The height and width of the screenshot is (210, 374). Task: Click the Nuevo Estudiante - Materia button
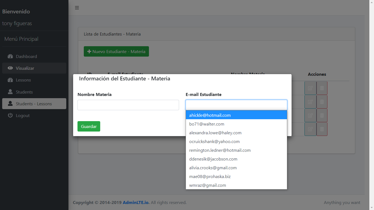click(116, 51)
